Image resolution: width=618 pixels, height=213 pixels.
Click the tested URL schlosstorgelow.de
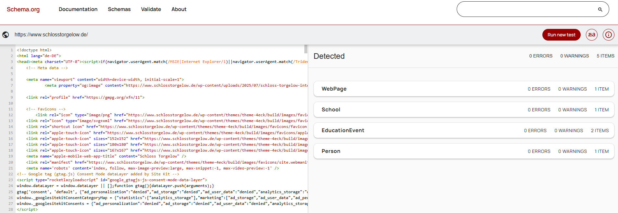[x=51, y=35]
